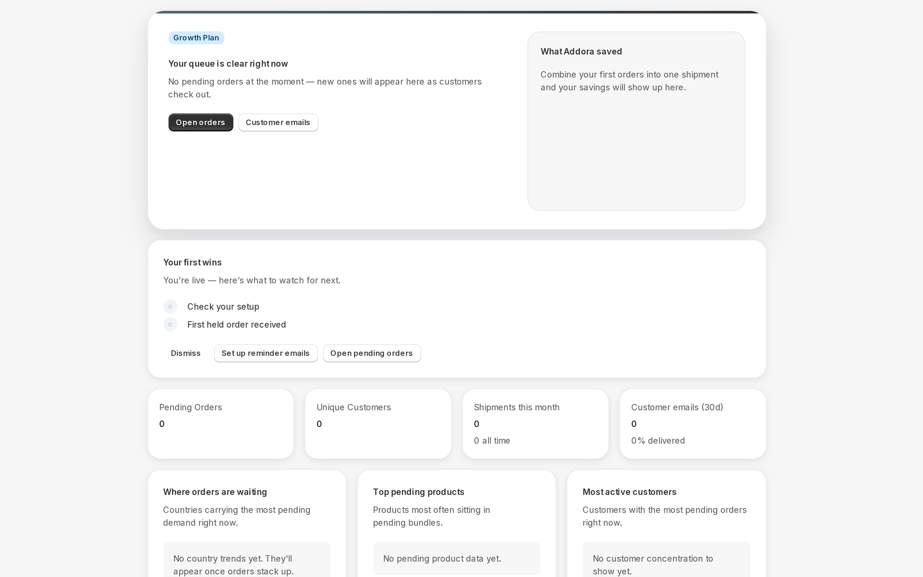Dismiss the Your first wins card
This screenshot has height=577, width=923.
185,353
